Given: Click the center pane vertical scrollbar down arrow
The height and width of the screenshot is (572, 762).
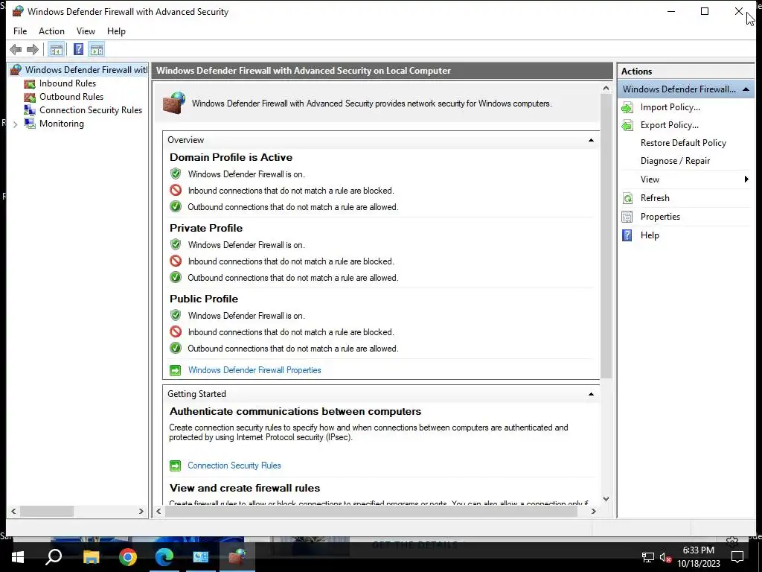Looking at the screenshot, I should pos(606,498).
